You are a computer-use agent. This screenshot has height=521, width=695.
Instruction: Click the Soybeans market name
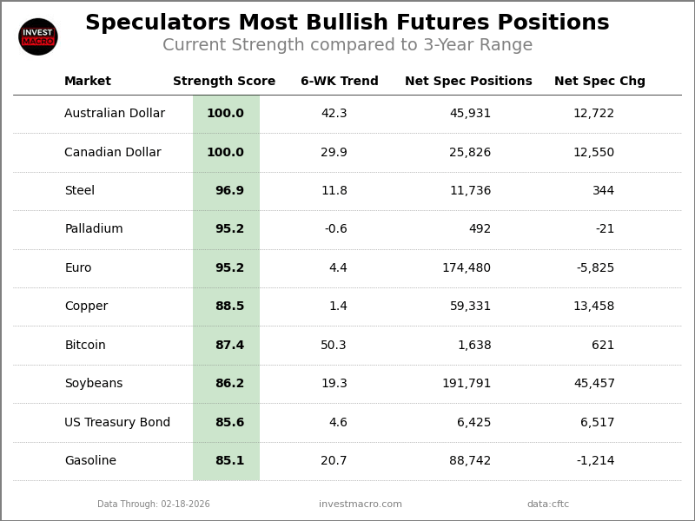[94, 384]
